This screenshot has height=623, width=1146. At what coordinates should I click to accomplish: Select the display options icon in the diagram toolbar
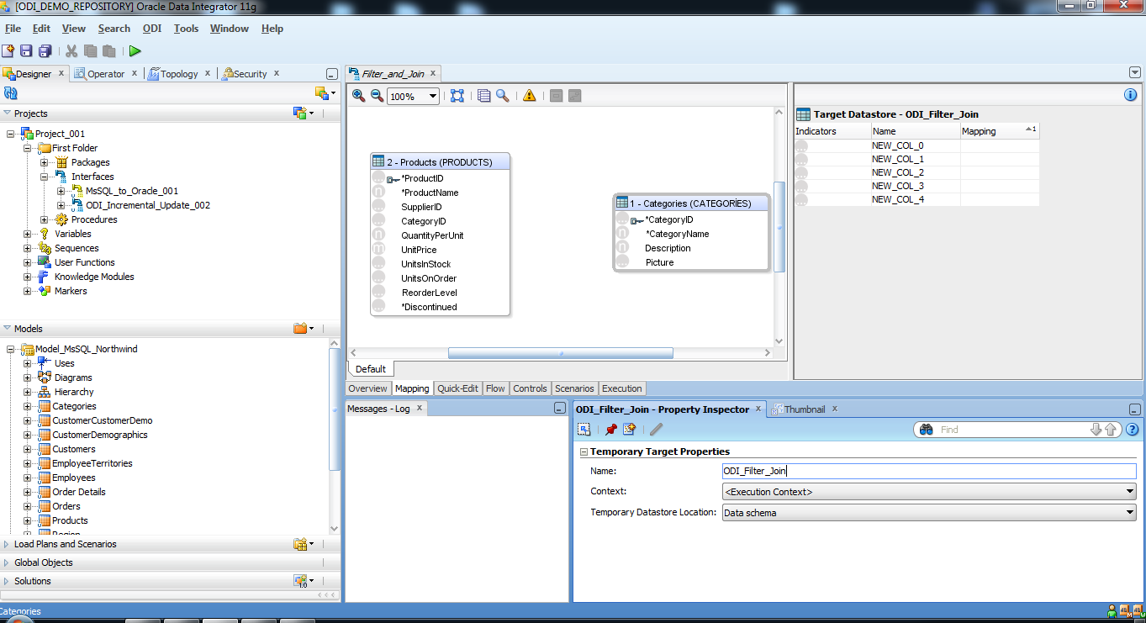483,95
